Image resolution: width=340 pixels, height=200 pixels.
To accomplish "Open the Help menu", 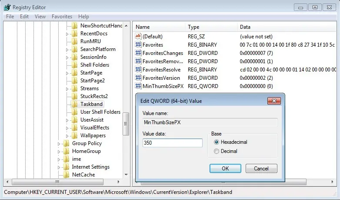I will [83, 17].
